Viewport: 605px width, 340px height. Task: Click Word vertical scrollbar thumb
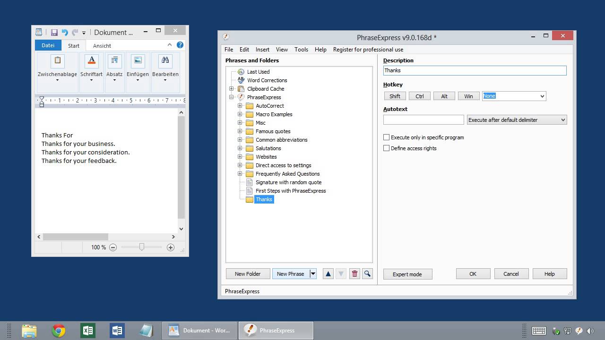[181, 167]
